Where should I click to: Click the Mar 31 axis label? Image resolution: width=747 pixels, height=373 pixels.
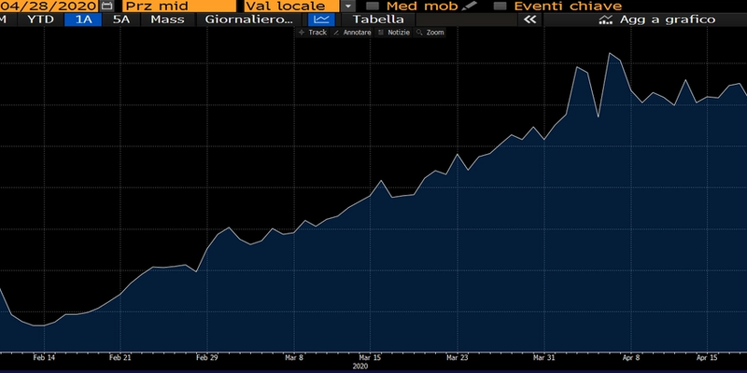coord(544,358)
